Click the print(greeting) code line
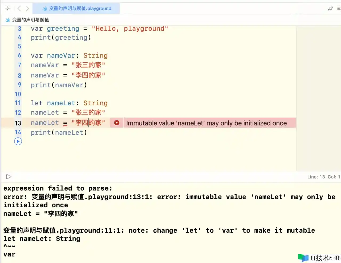Image resolution: width=341 pixels, height=263 pixels. pyautogui.click(x=61, y=38)
